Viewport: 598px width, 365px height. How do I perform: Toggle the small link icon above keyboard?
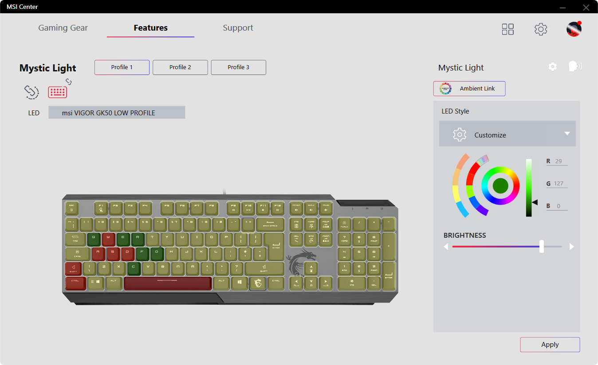click(68, 81)
